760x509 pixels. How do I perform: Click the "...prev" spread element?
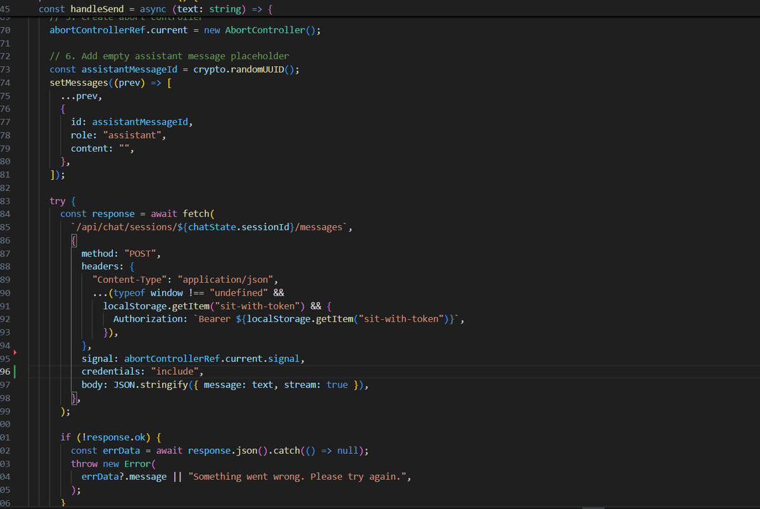point(80,96)
